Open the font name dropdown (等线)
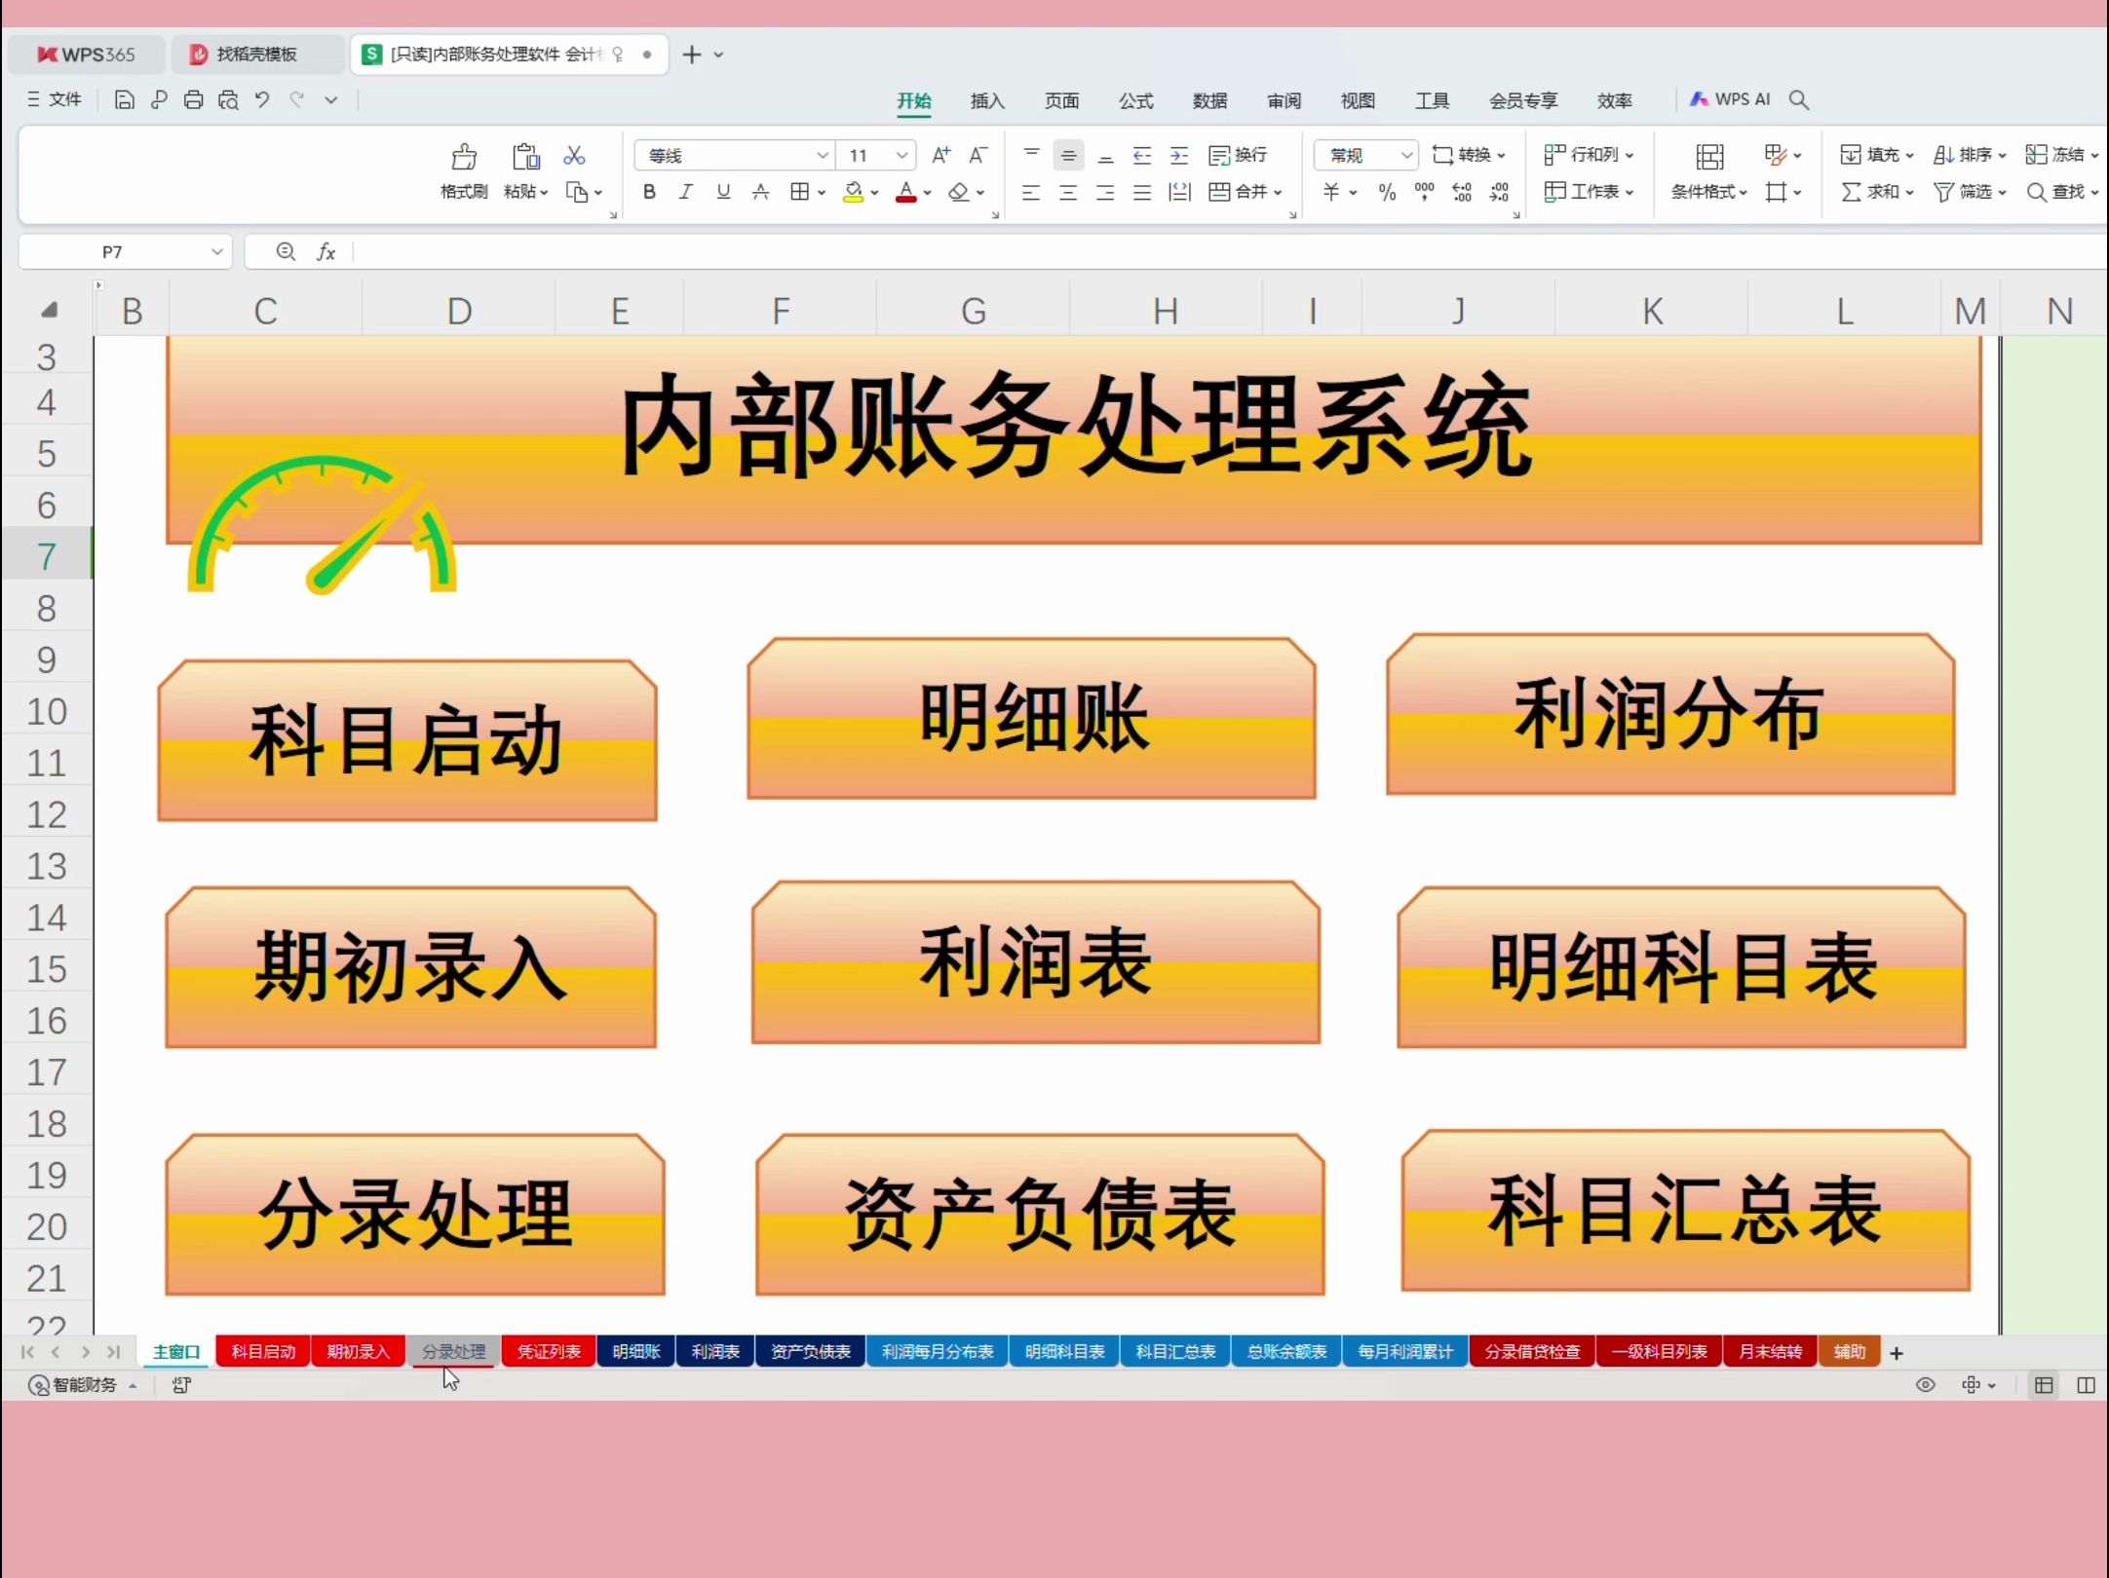The width and height of the screenshot is (2109, 1578). click(823, 155)
